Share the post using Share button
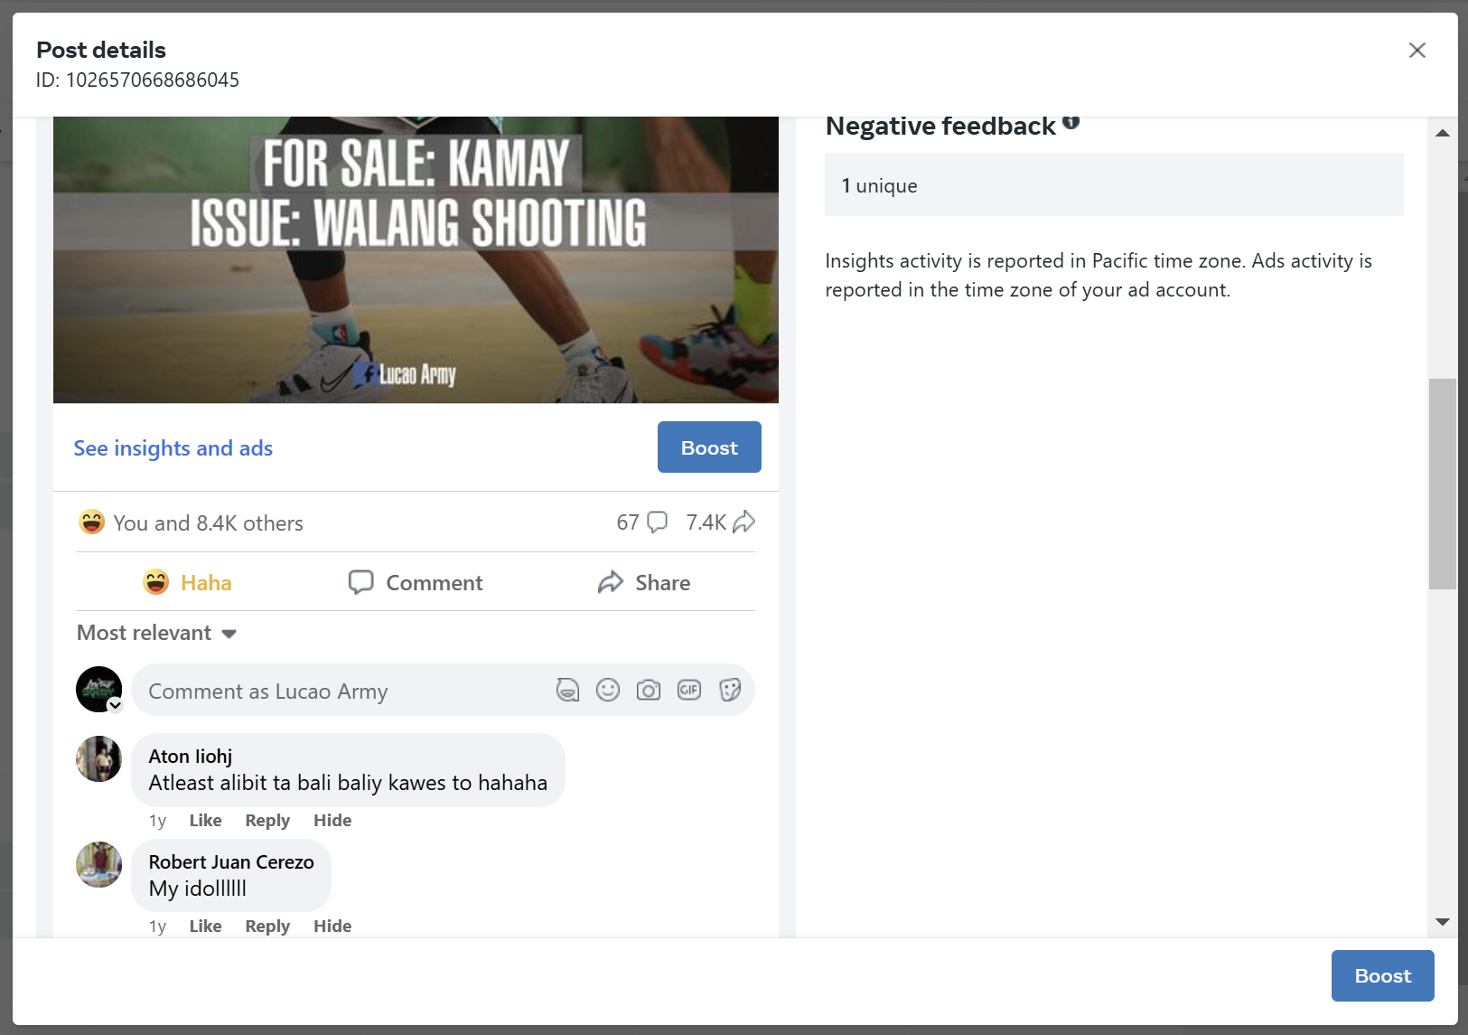 (644, 582)
